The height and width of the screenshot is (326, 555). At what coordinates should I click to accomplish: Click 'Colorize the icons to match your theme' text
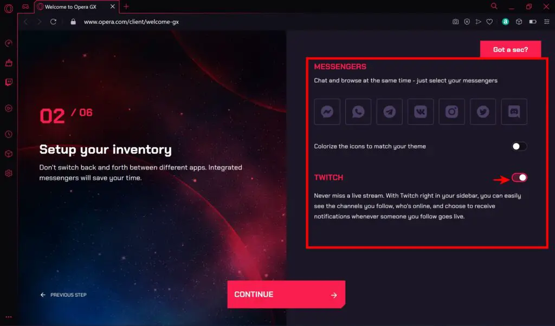coord(370,146)
